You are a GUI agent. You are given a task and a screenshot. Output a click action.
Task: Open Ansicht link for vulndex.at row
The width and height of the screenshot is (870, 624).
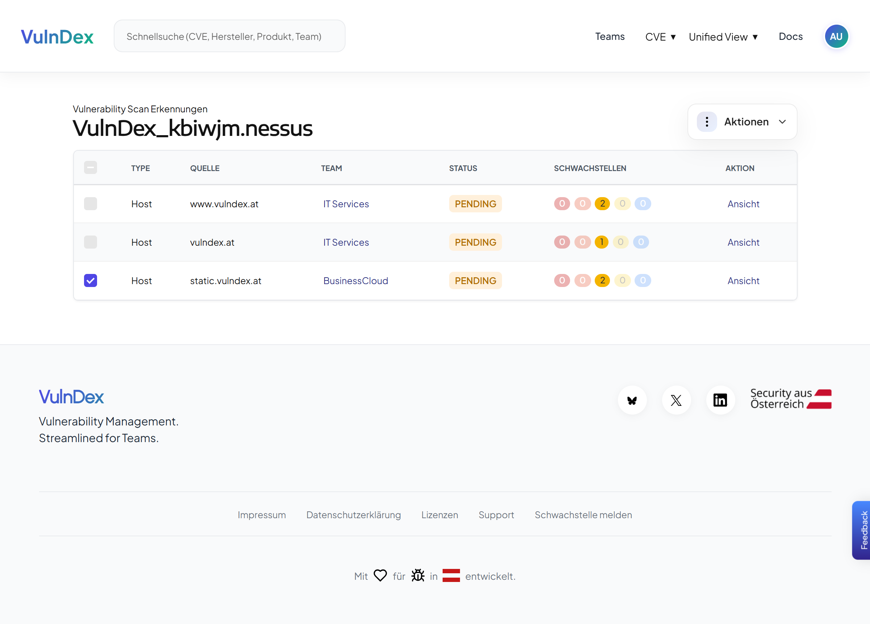(743, 242)
